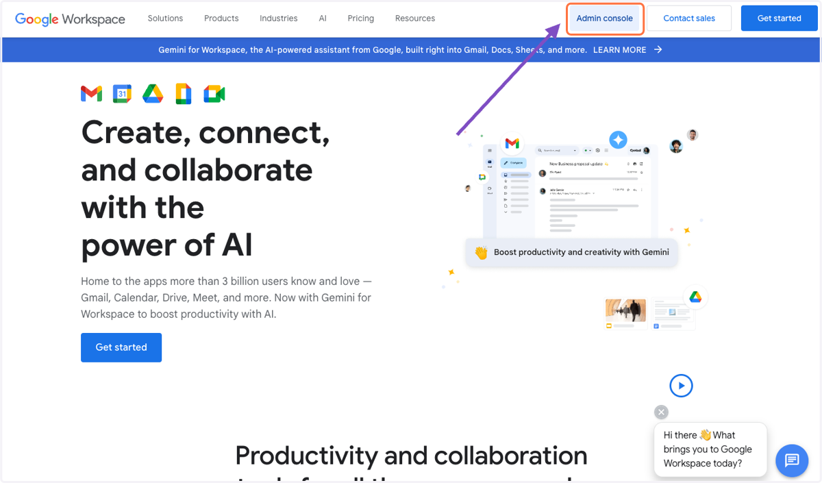Screen dimensions: 822x483
Task: Click the Admin console button
Action: click(605, 18)
